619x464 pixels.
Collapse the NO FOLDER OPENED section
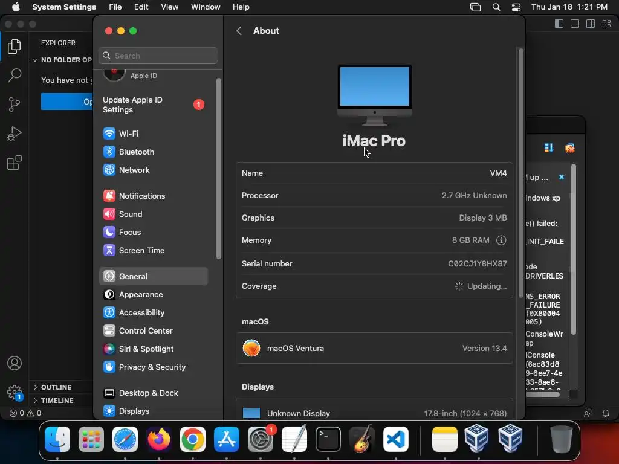click(62, 60)
